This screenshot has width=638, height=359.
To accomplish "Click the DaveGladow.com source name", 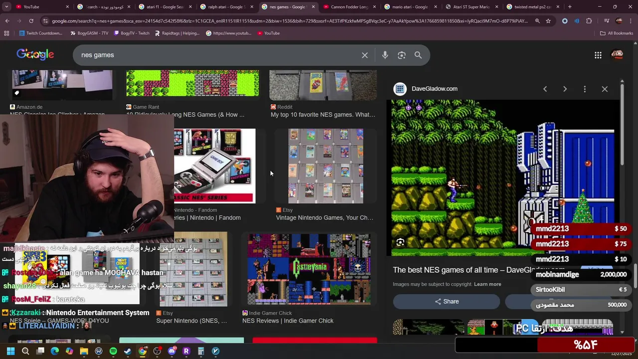I will [x=435, y=89].
